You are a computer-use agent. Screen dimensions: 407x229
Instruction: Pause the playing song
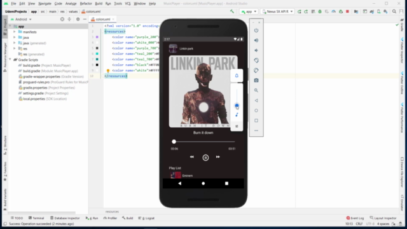pyautogui.click(x=205, y=157)
